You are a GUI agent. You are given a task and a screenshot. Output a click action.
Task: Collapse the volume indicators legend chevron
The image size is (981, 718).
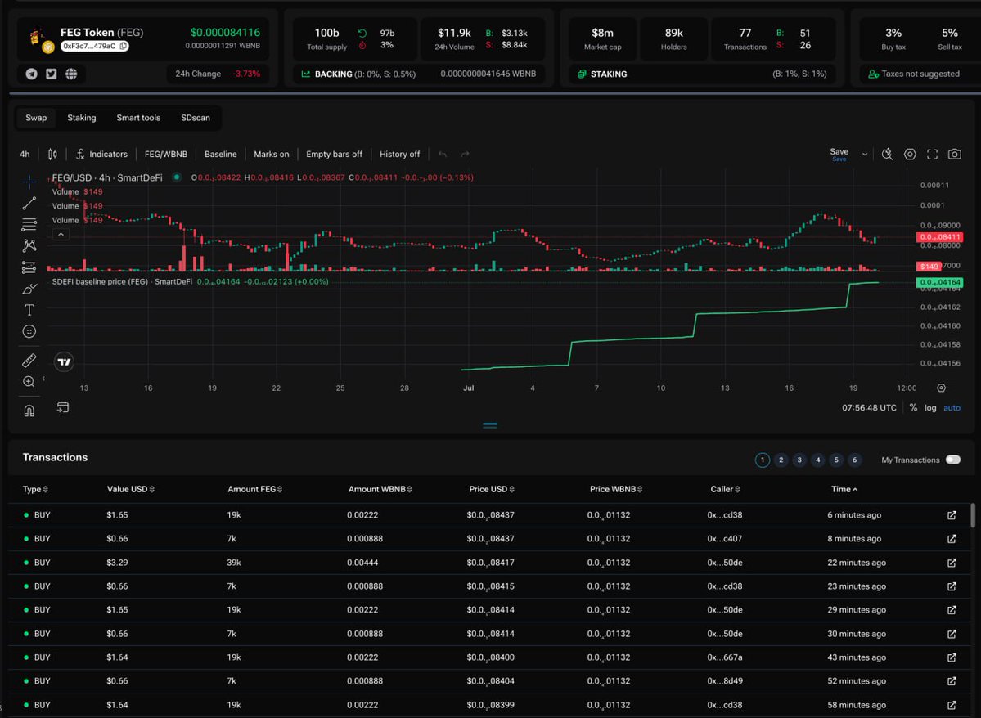[61, 235]
